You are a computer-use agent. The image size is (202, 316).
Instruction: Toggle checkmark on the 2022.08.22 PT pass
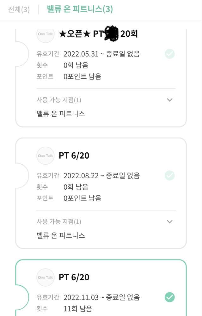click(170, 175)
